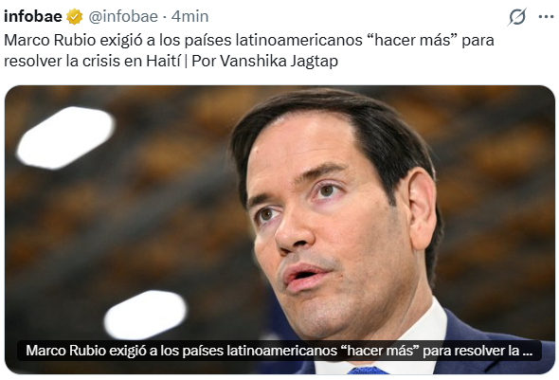Click the blurred white light at the image top-left

coord(65,137)
